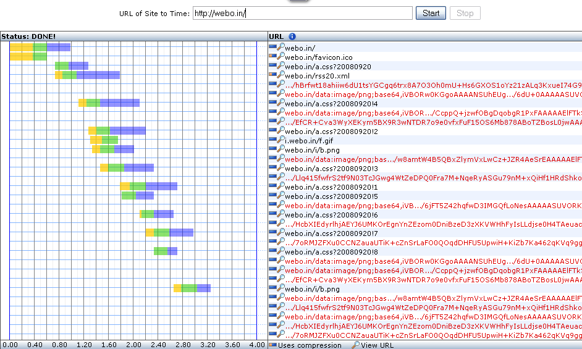Click the compression icon beside i.webo.in/f.gif
The height and width of the screenshot is (349, 582).
point(272,140)
